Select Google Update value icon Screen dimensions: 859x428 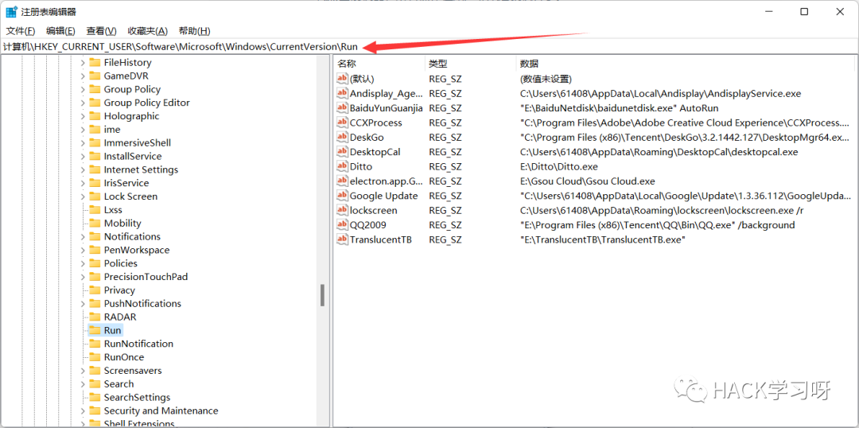(x=342, y=196)
